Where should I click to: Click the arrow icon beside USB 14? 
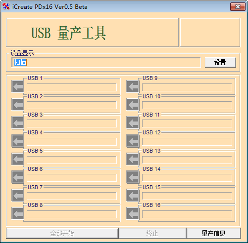pyautogui.click(x=133, y=177)
